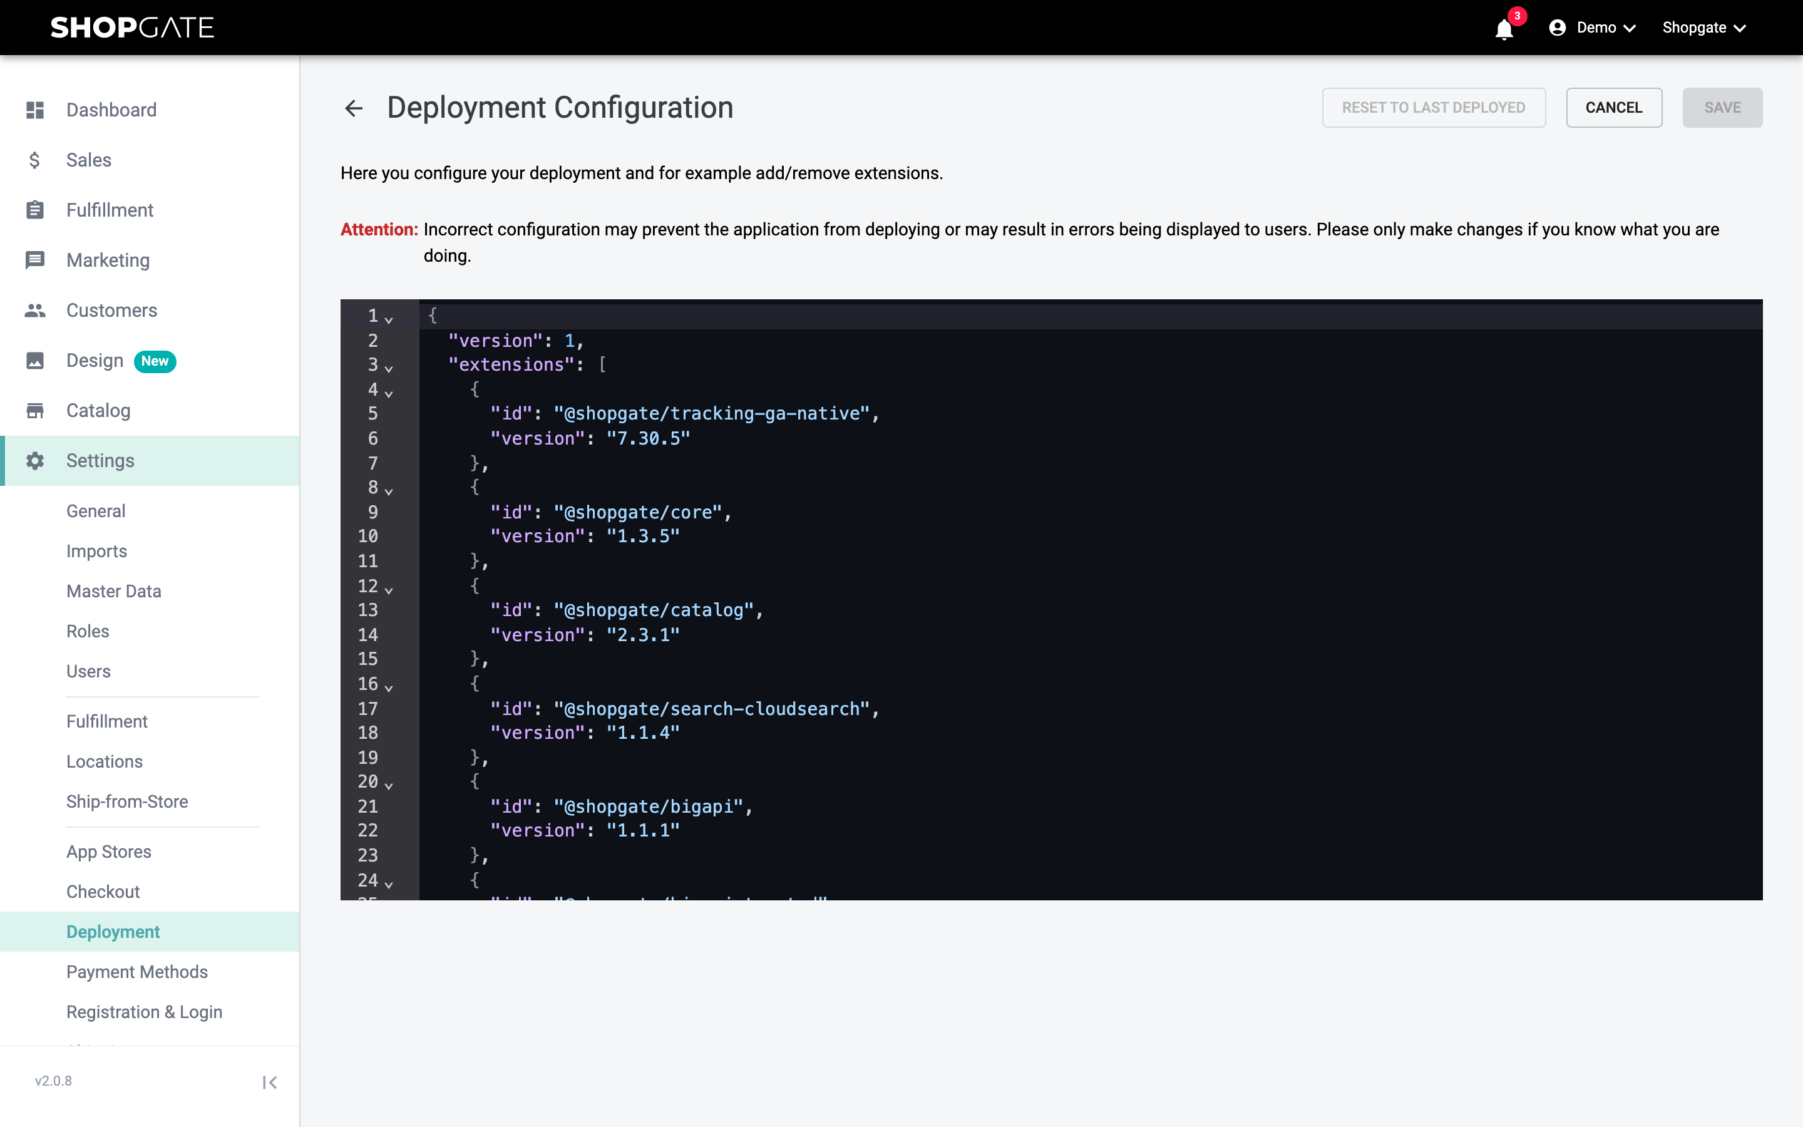Collapse the sidebar with the arrow icon
Screen dimensions: 1803x1127
coord(270,1083)
